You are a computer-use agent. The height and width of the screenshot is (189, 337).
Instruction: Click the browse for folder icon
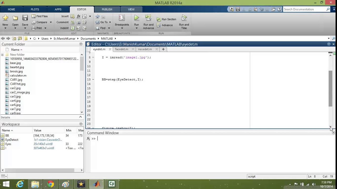click(20, 39)
